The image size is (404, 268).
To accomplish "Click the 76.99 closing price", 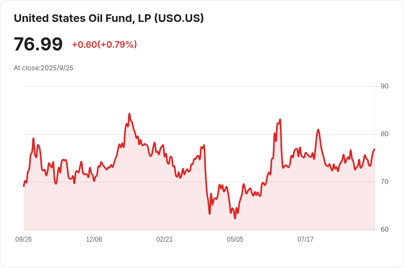I will 38,44.
